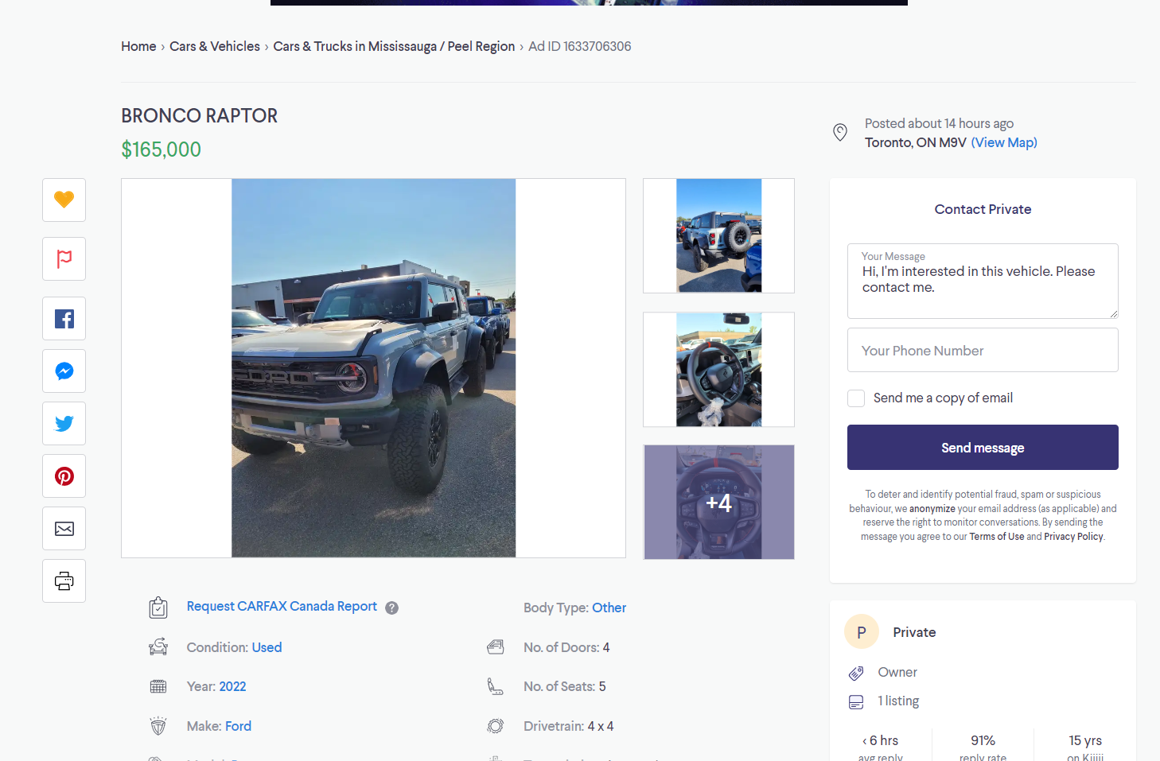Click the Your Phone Number field
The height and width of the screenshot is (761, 1160).
pos(983,350)
